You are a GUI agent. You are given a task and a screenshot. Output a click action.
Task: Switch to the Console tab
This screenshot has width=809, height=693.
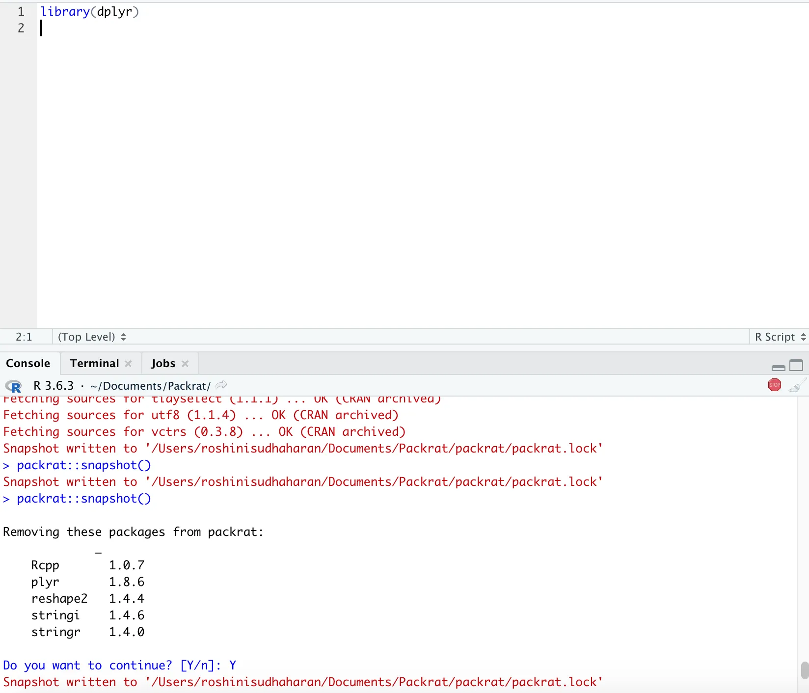point(28,364)
